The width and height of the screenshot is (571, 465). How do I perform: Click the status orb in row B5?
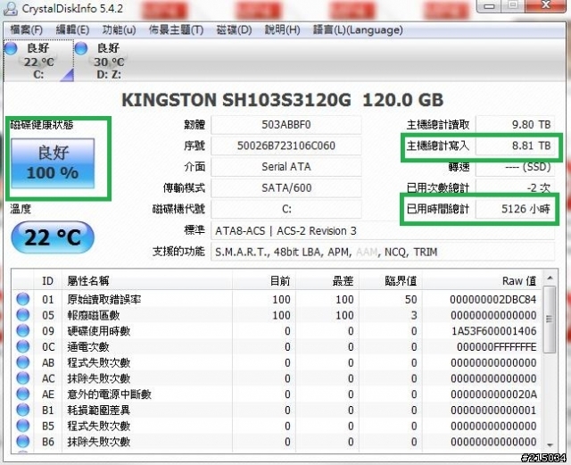[x=23, y=426]
